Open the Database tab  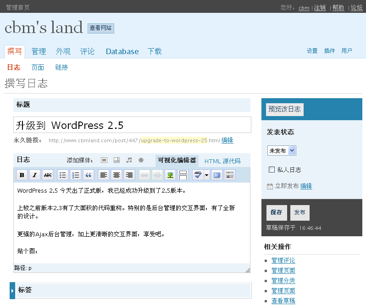(x=122, y=51)
